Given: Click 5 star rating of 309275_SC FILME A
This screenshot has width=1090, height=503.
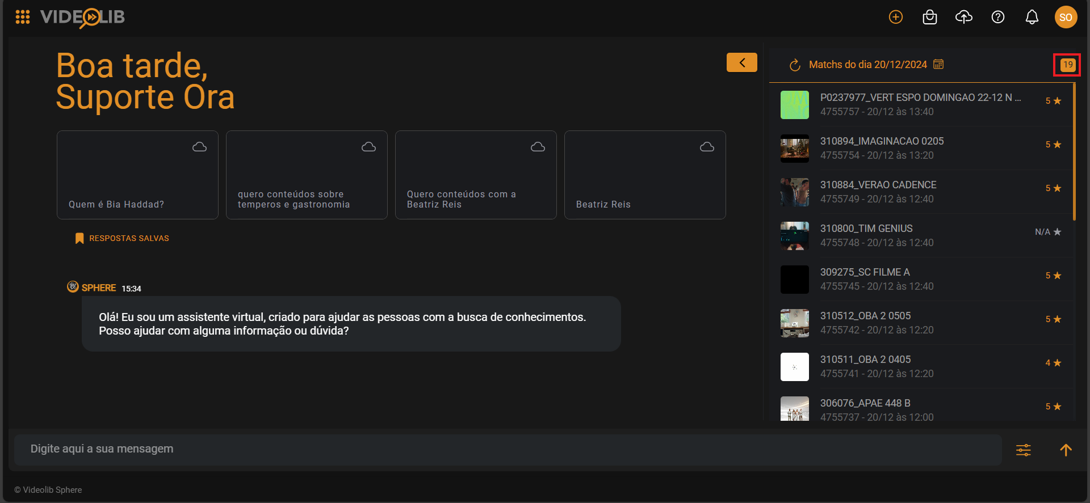Looking at the screenshot, I should click(1053, 276).
